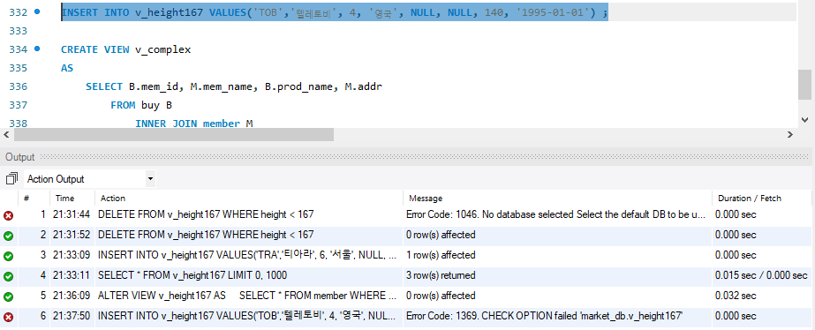Click the success icon on output row 4
Screen dimensions: 815x330
click(x=8, y=276)
